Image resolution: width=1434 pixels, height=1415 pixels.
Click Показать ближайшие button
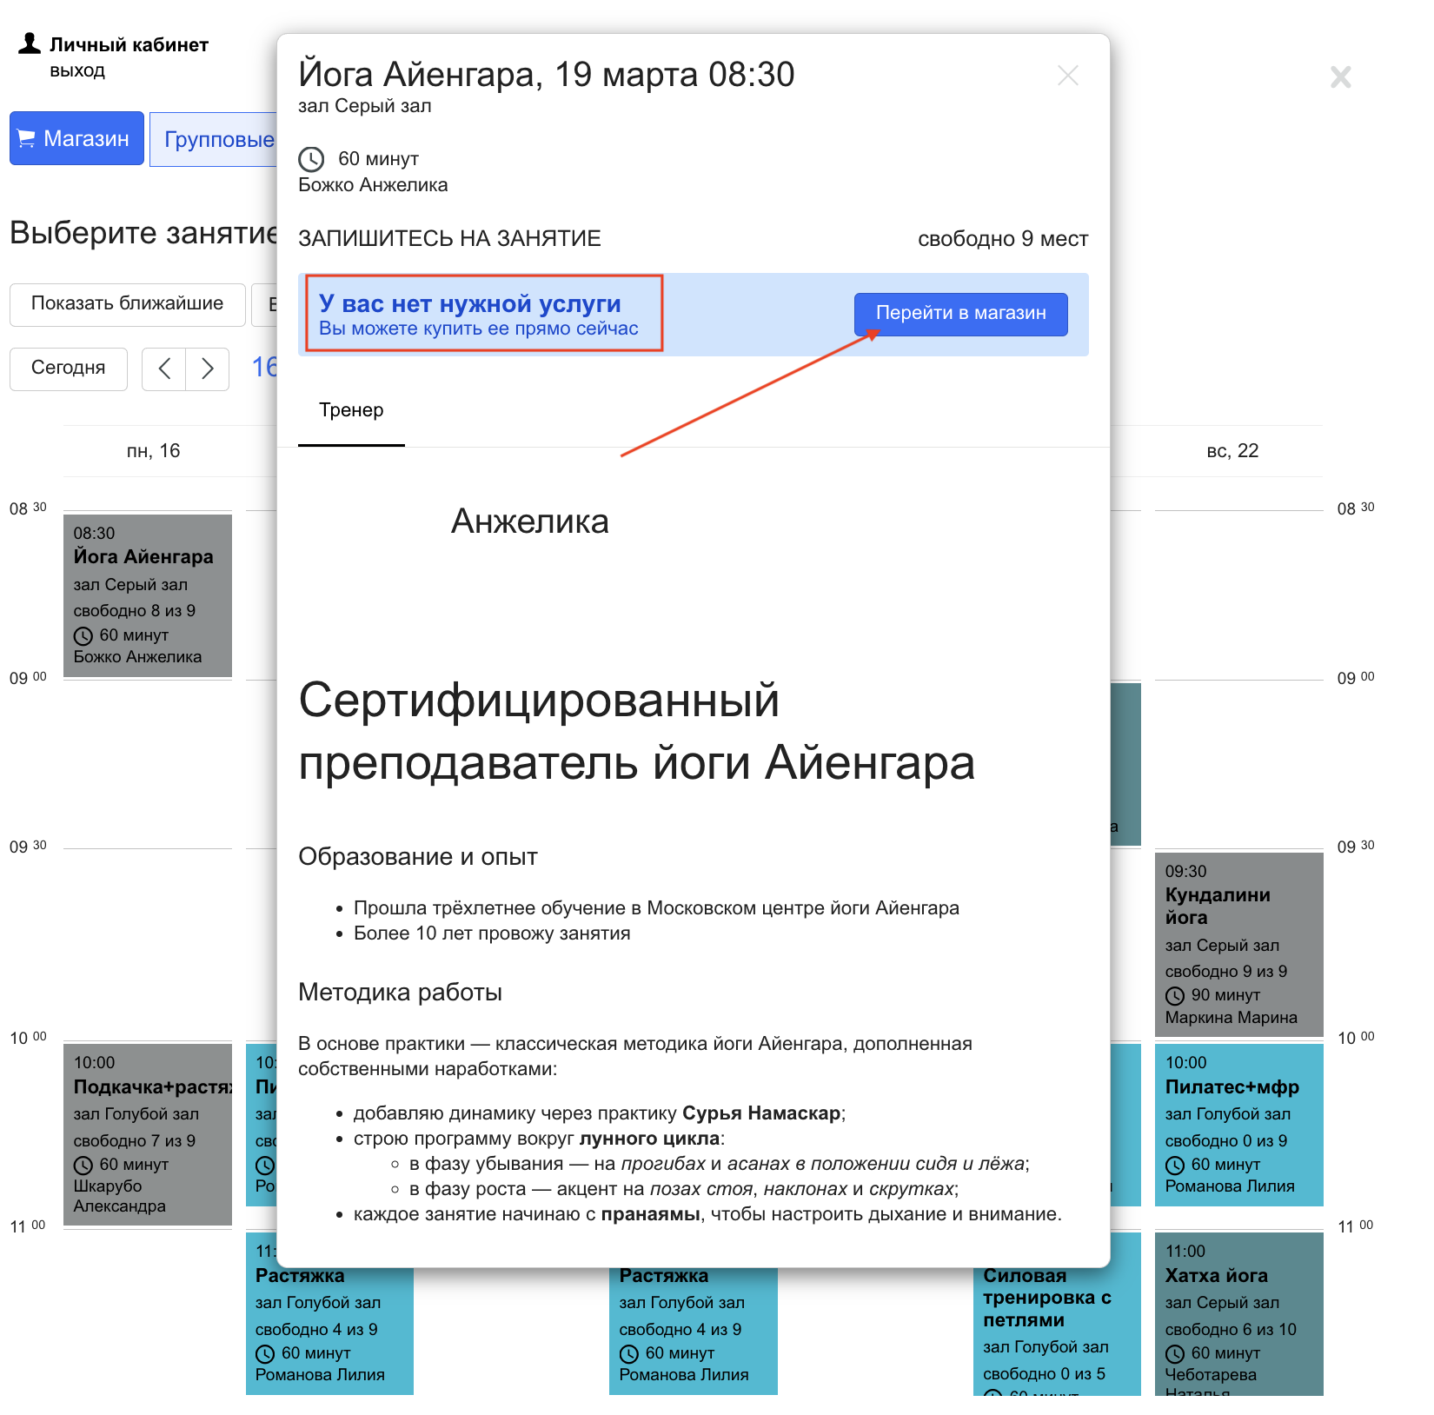click(x=127, y=303)
